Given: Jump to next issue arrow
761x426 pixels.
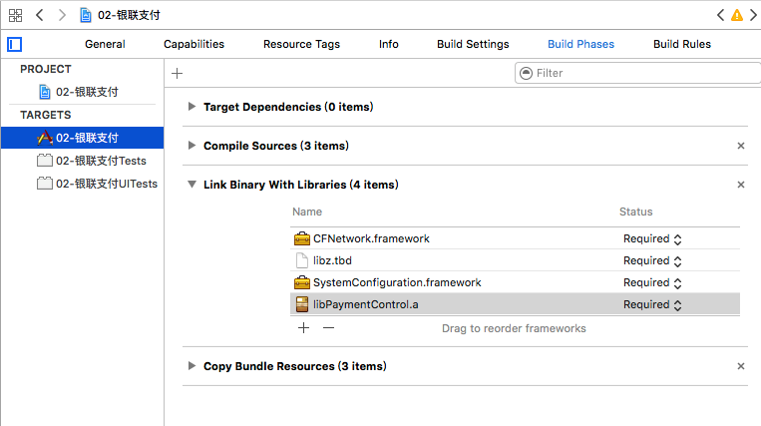Looking at the screenshot, I should click(753, 15).
